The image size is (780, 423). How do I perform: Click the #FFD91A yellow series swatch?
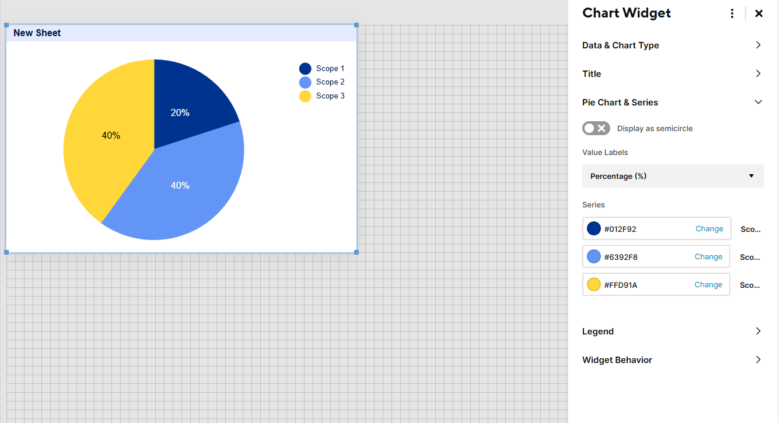pos(594,284)
